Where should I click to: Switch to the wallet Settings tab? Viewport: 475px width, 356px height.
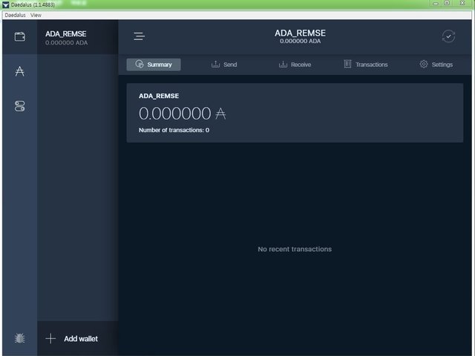436,64
